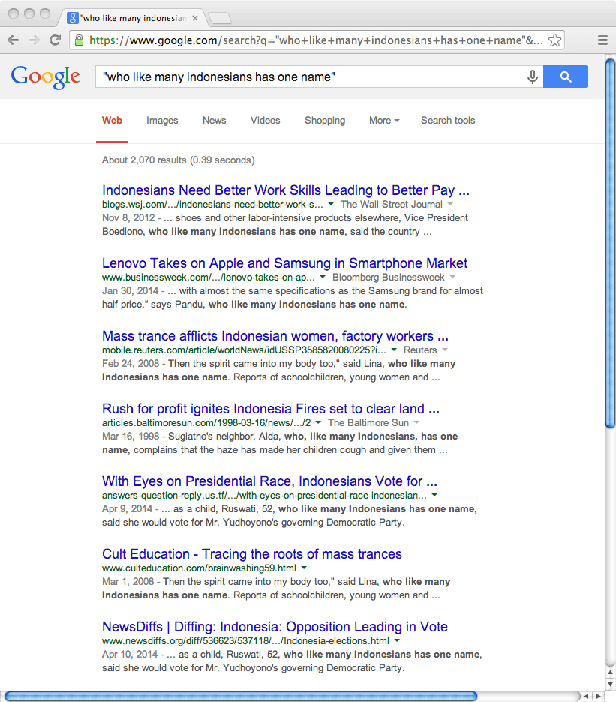Expand gray arrow beside Reuters label
Viewport: 616px width, 702px height.
[445, 349]
